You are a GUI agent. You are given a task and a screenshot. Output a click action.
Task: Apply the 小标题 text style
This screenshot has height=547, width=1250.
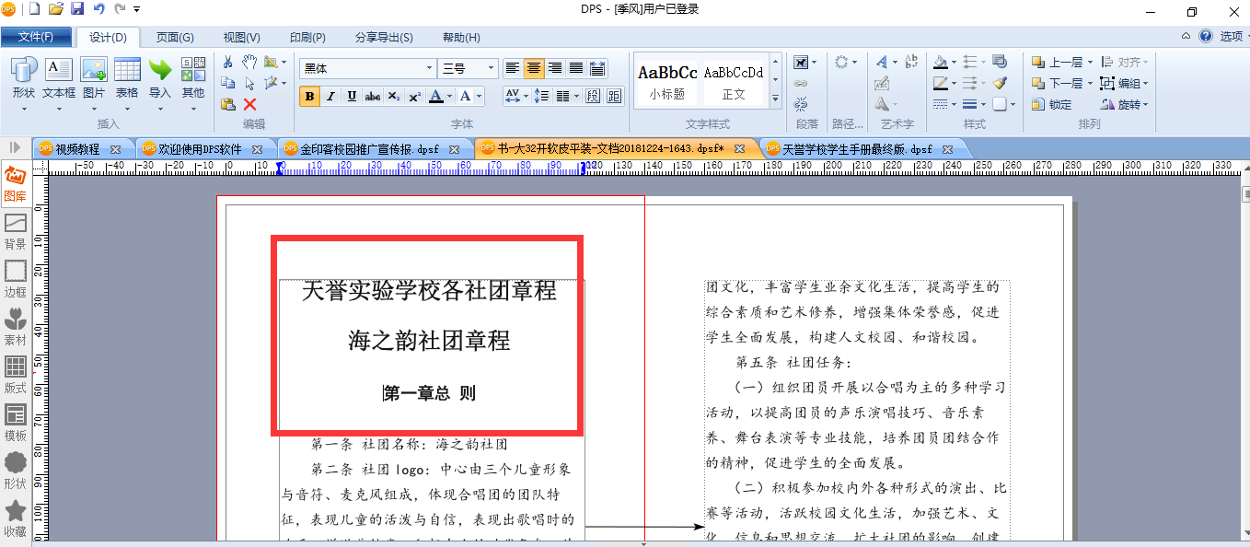coord(667,82)
